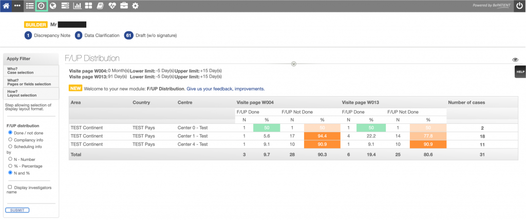Open the grid dashboard icon
Screen dimensions: 526x220
pyautogui.click(x=88, y=6)
